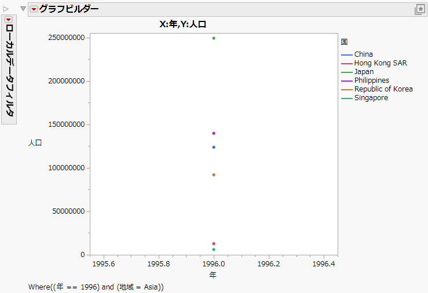Click the グラフビルダー title bar text

pos(69,9)
